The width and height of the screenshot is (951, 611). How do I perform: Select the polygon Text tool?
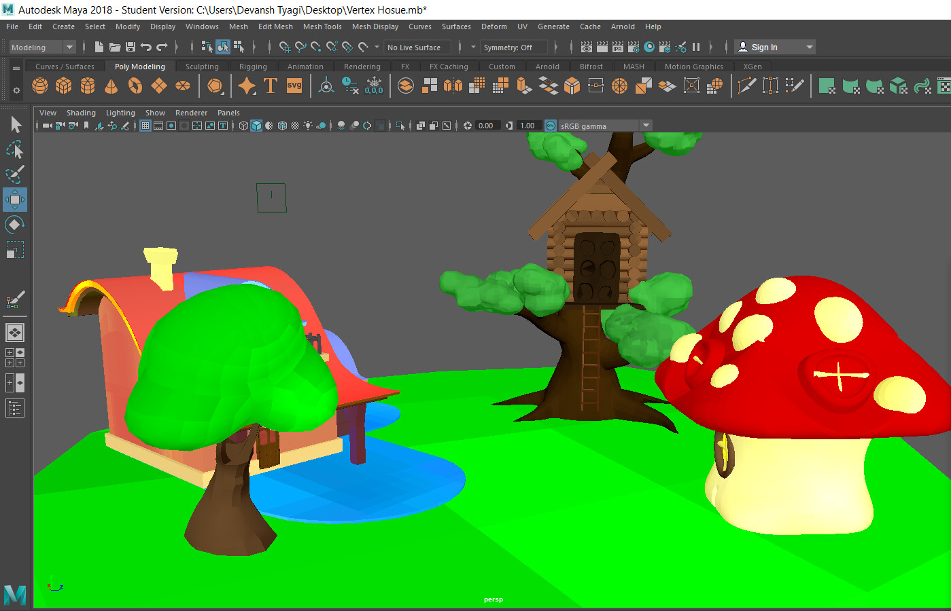(271, 86)
